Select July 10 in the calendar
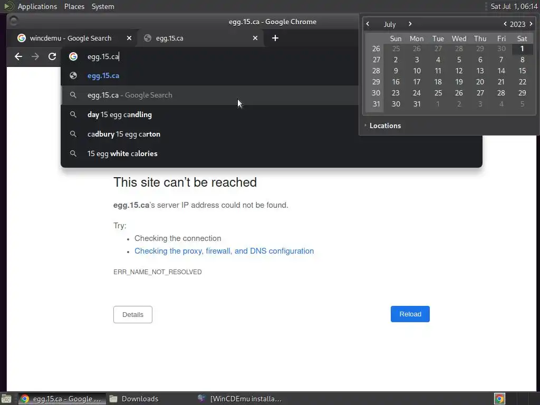The width and height of the screenshot is (540, 405). point(417,71)
